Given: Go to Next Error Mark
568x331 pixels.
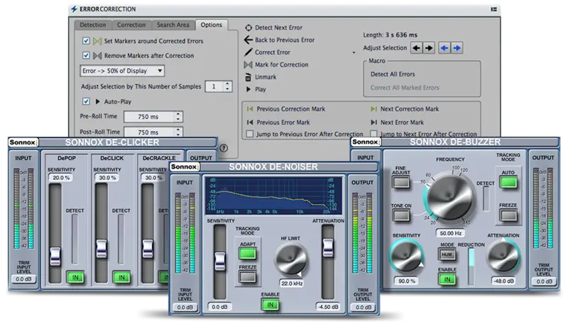Looking at the screenshot, I should tap(374, 122).
